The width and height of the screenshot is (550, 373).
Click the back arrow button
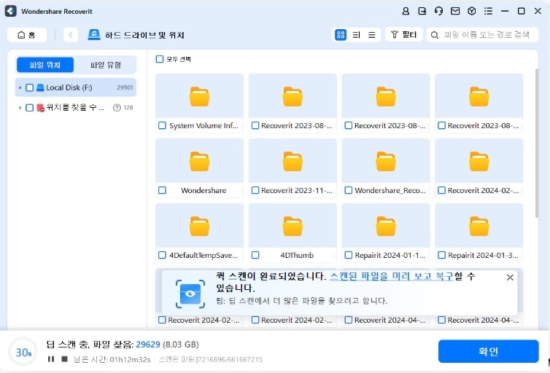pyautogui.click(x=71, y=35)
